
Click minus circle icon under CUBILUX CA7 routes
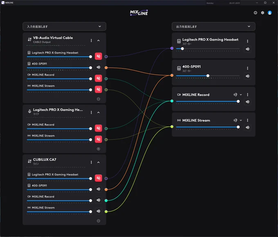[x=99, y=221]
